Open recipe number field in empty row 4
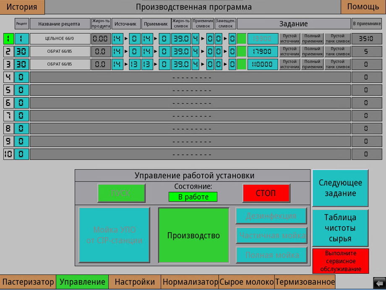Screen dimensions: 386x290 pos(21,77)
